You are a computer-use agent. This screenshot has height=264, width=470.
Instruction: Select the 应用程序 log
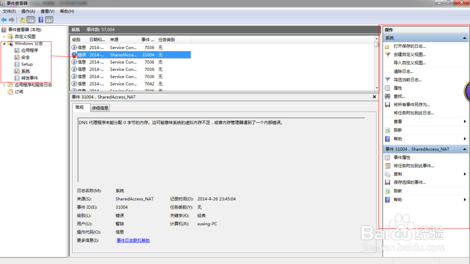pyautogui.click(x=29, y=50)
